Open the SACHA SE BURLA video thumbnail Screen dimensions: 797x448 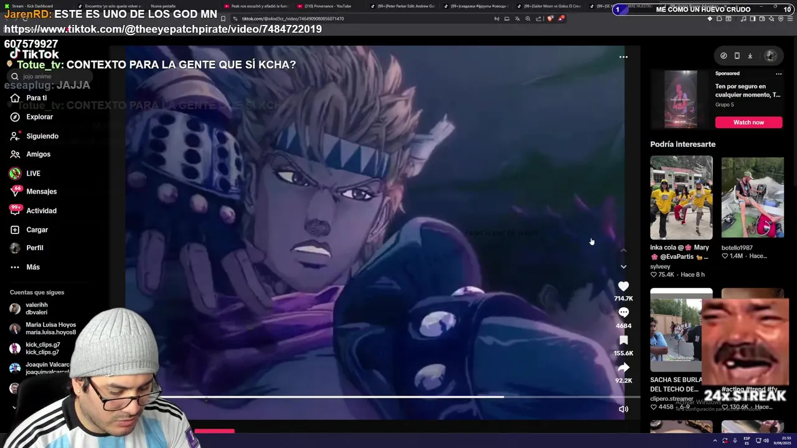click(675, 330)
